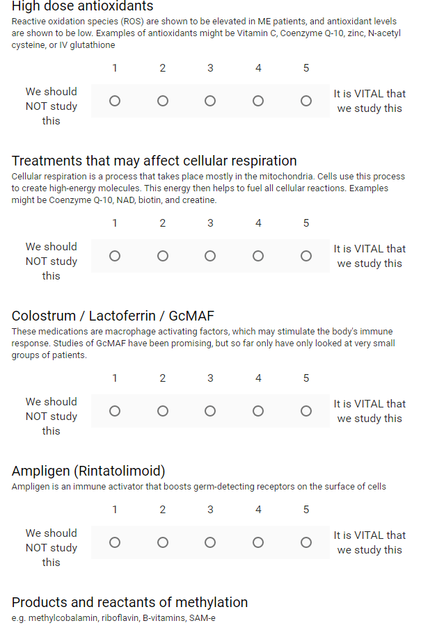Viewport: 421px width, 630px height.
Task: Mark Colostrum / Lactoferrin / GcMAF as 5
Action: point(306,411)
